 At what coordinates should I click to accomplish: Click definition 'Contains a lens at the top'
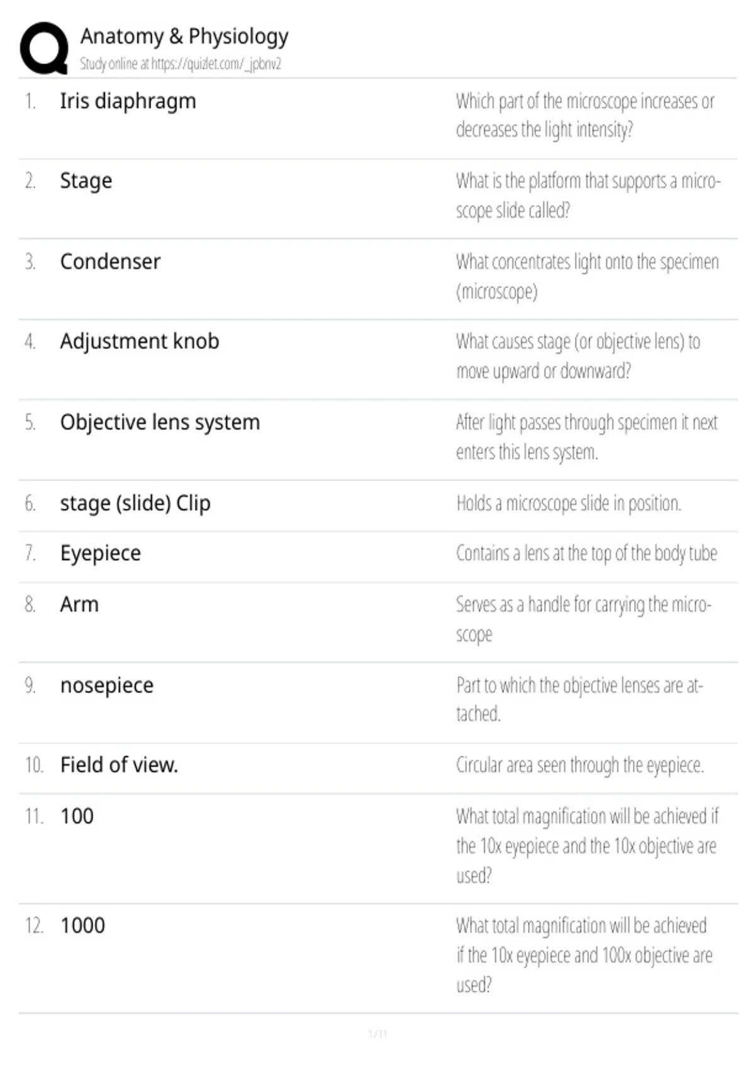pos(586,553)
